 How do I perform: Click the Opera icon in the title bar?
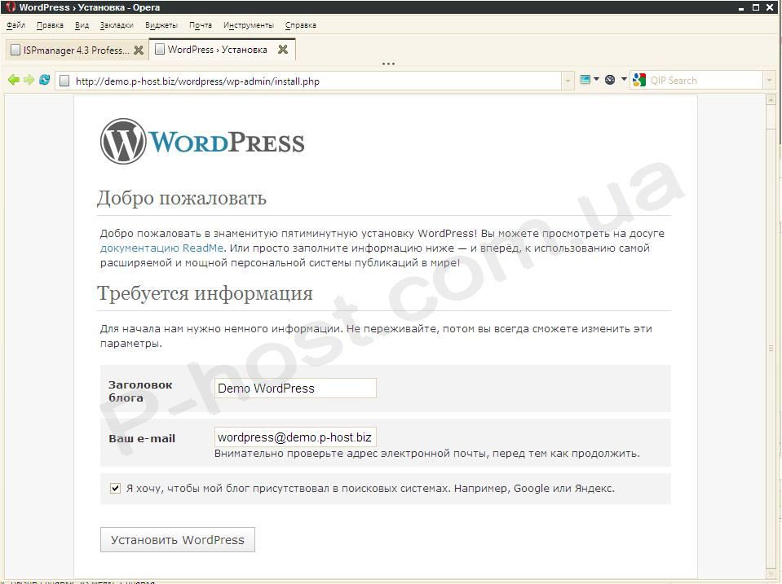[x=11, y=7]
